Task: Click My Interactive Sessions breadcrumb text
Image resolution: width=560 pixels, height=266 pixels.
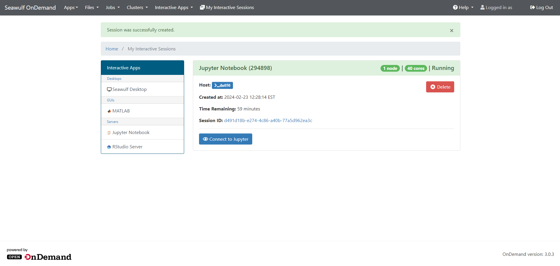Action: 152,49
